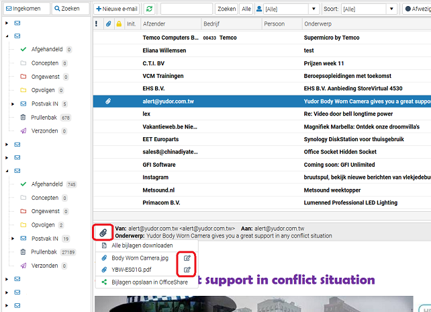Open the Verzonden folder in the first mailbox

click(45, 130)
